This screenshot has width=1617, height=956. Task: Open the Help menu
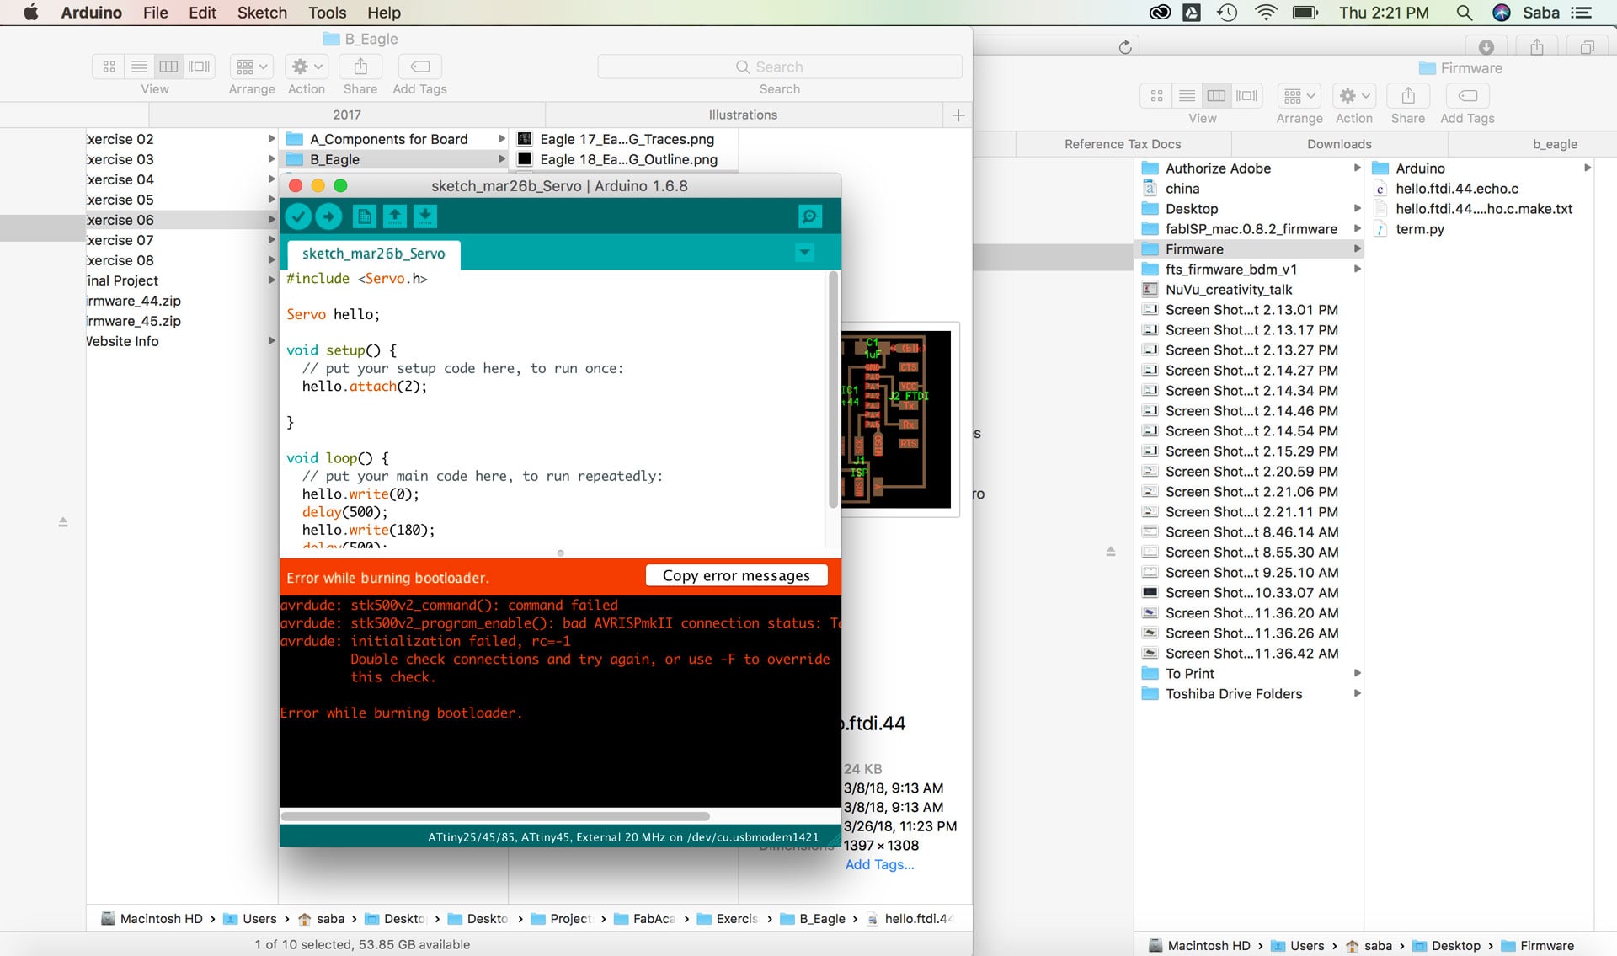pyautogui.click(x=384, y=13)
